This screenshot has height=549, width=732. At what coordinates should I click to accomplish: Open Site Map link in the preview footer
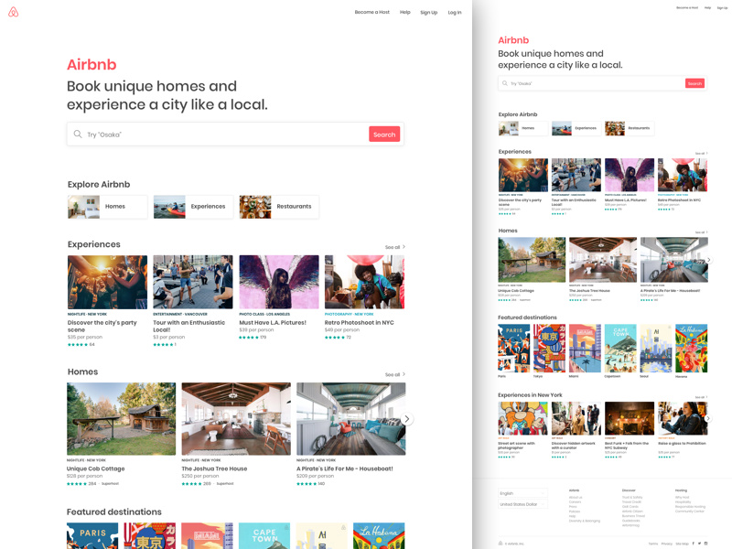click(682, 544)
